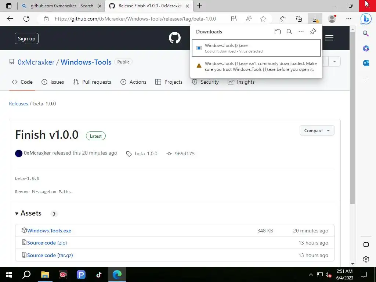Image resolution: width=376 pixels, height=282 pixels.
Task: Open the muted volume tray icon
Action: [328, 275]
